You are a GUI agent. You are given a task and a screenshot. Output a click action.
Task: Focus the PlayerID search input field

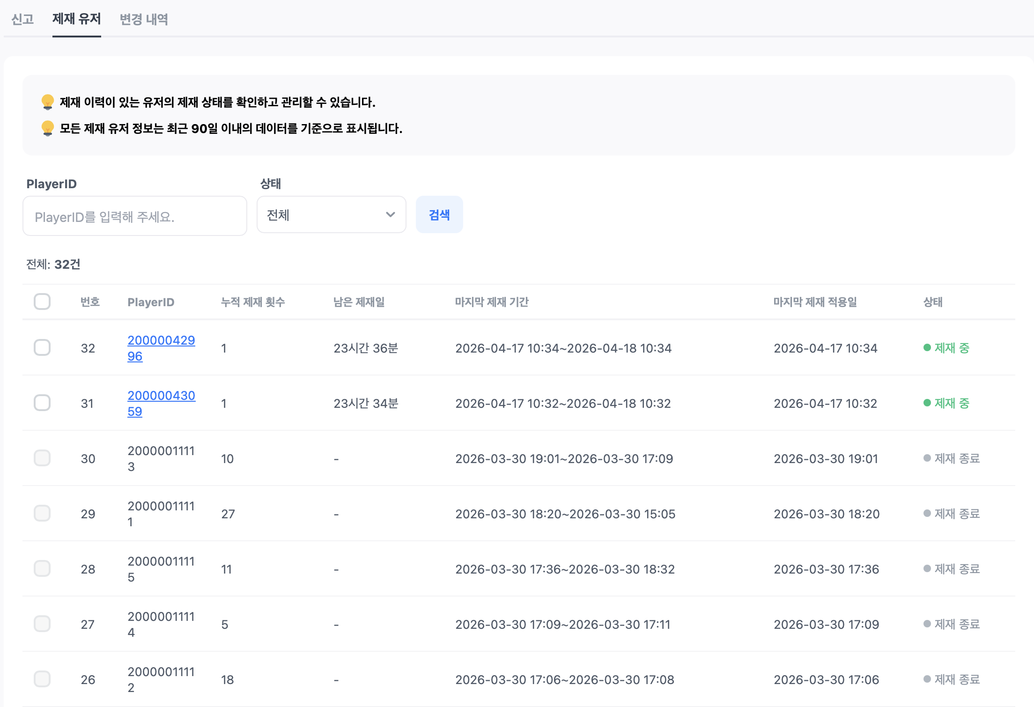[x=134, y=216]
